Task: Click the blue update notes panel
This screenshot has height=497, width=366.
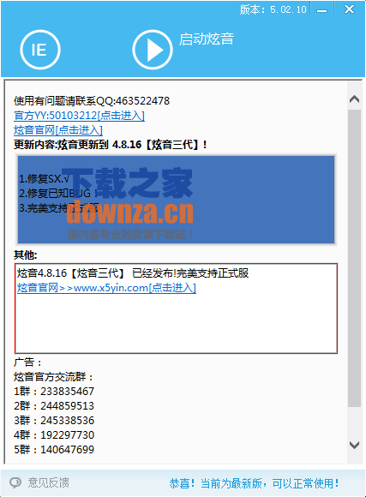Action: pyautogui.click(x=176, y=200)
